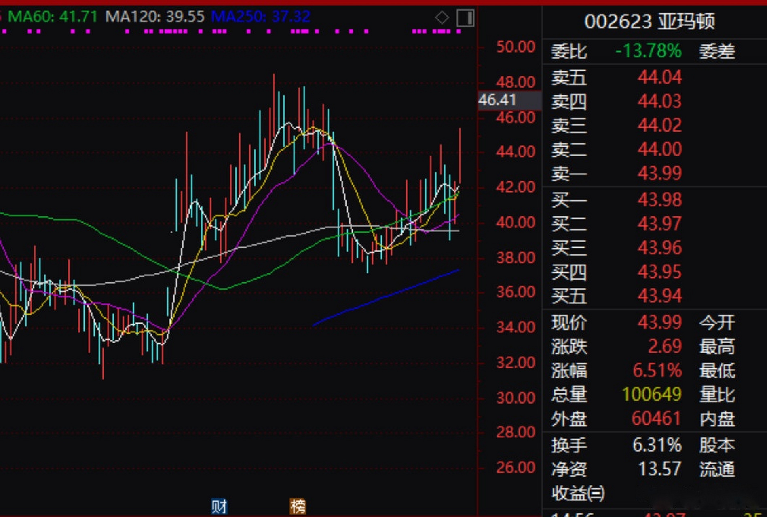Click the 现价 value 43.99
This screenshot has width=767, height=517.
click(659, 322)
